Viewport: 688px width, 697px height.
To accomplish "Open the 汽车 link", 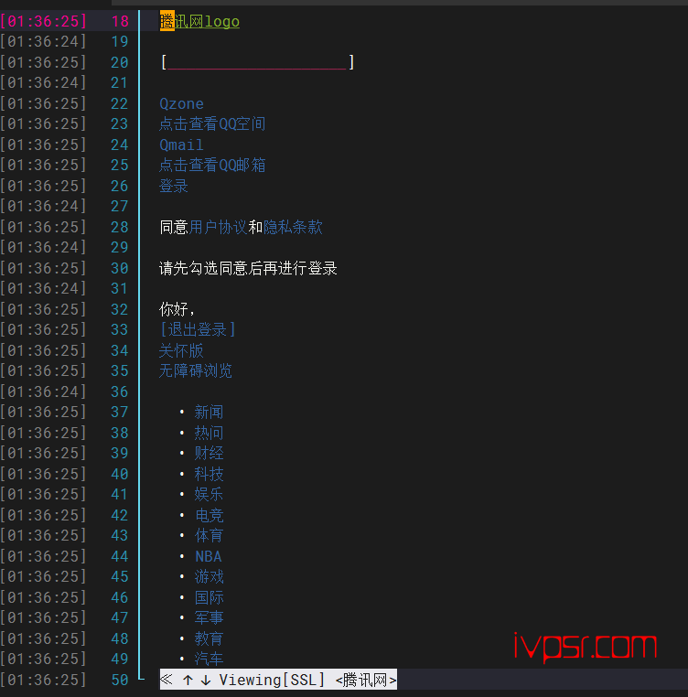I will click(209, 659).
